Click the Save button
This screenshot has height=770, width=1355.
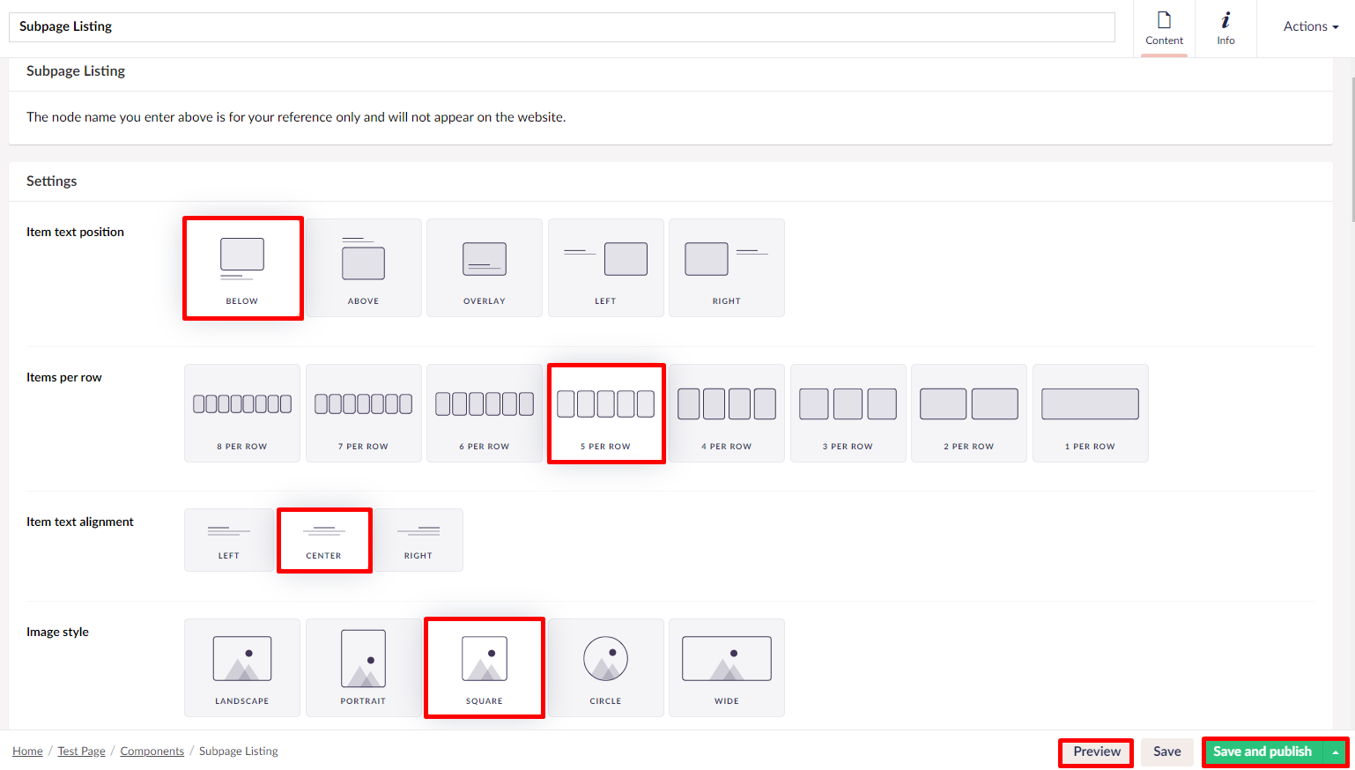pyautogui.click(x=1167, y=751)
